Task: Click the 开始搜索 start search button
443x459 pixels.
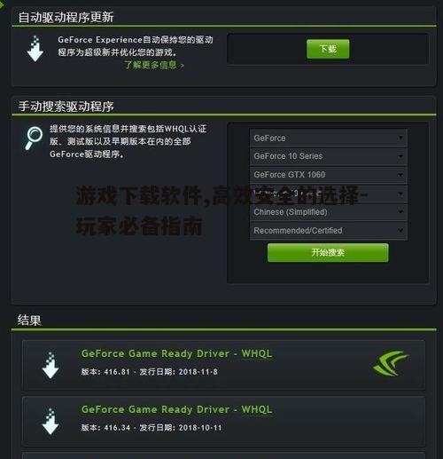Action: pyautogui.click(x=328, y=252)
